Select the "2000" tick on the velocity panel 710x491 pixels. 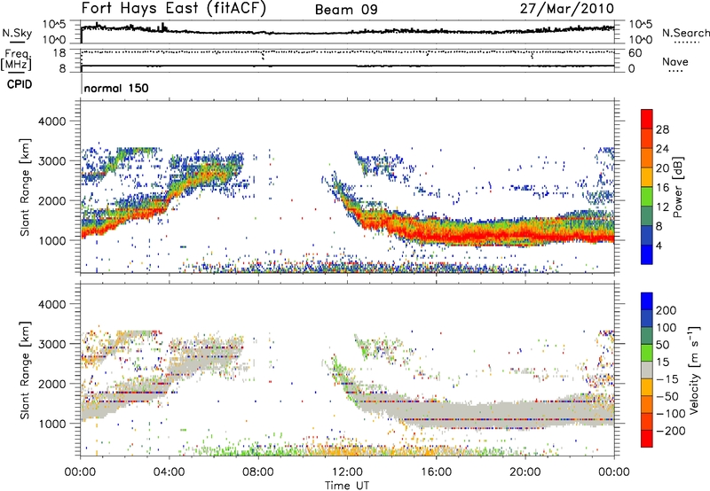[x=52, y=384]
